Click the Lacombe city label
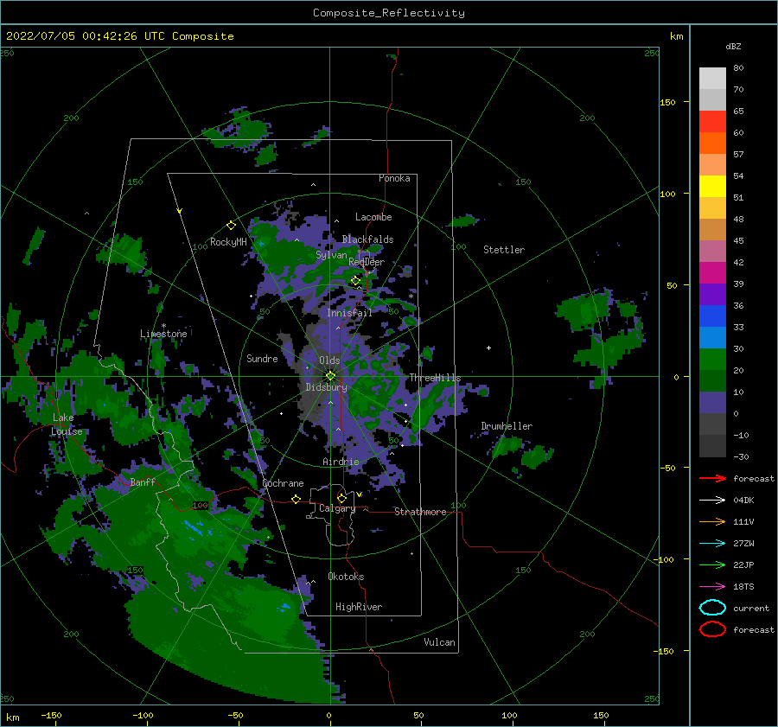 373,217
